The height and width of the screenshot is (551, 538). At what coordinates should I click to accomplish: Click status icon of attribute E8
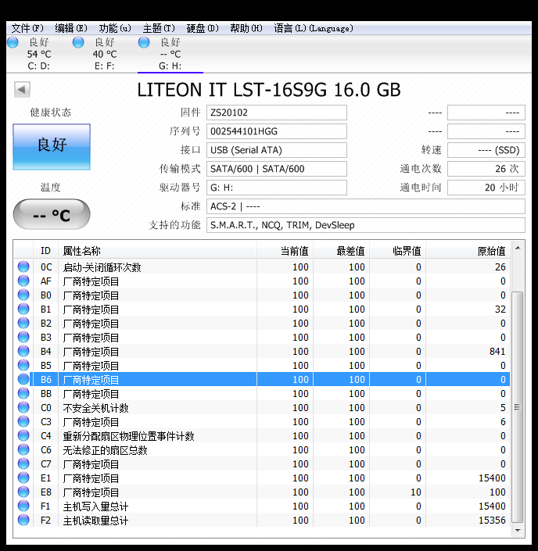click(23, 492)
